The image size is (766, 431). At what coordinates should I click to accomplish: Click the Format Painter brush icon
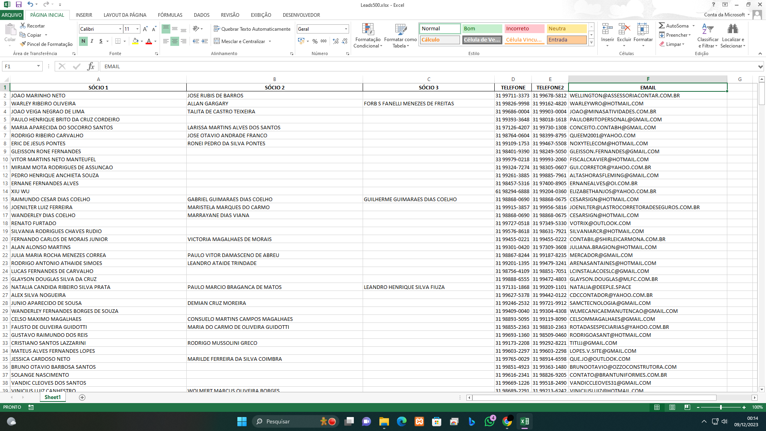23,44
